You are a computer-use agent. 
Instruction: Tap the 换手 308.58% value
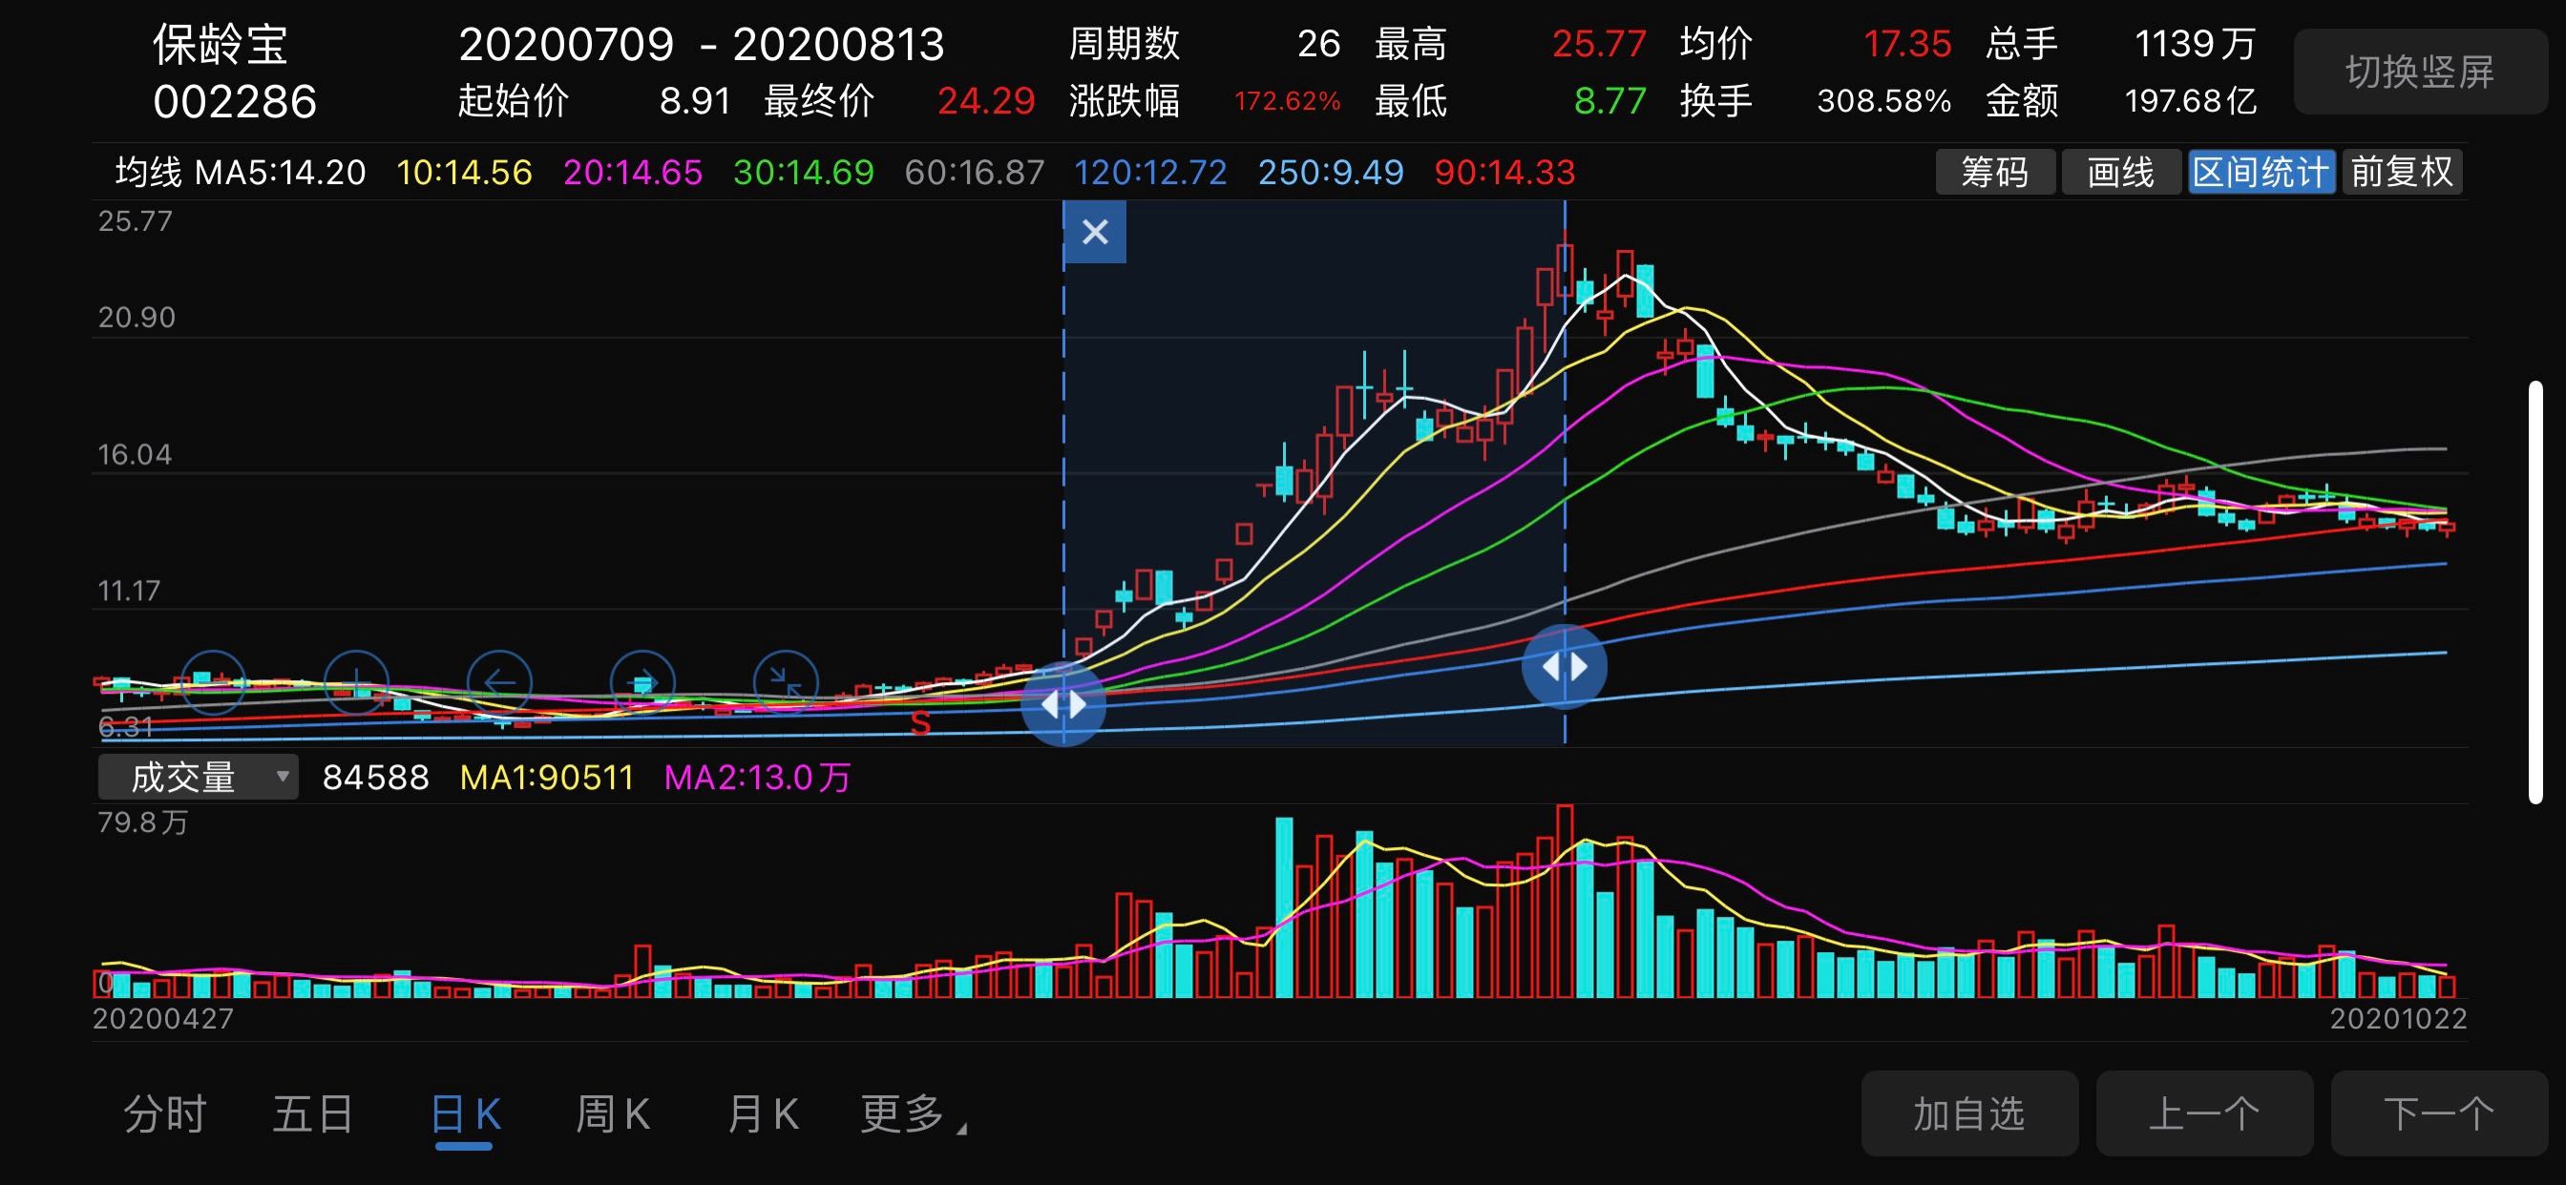coord(1883,100)
